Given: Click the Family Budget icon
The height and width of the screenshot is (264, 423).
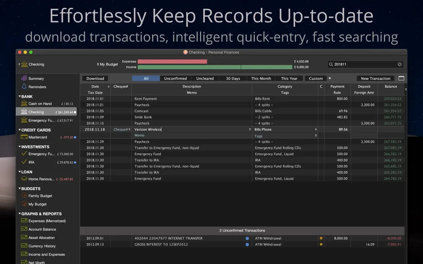Looking at the screenshot, I should 24,196.
